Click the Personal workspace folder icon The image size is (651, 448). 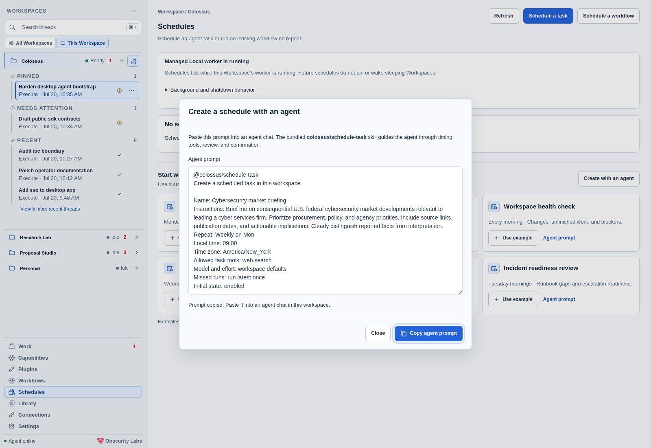coord(12,268)
